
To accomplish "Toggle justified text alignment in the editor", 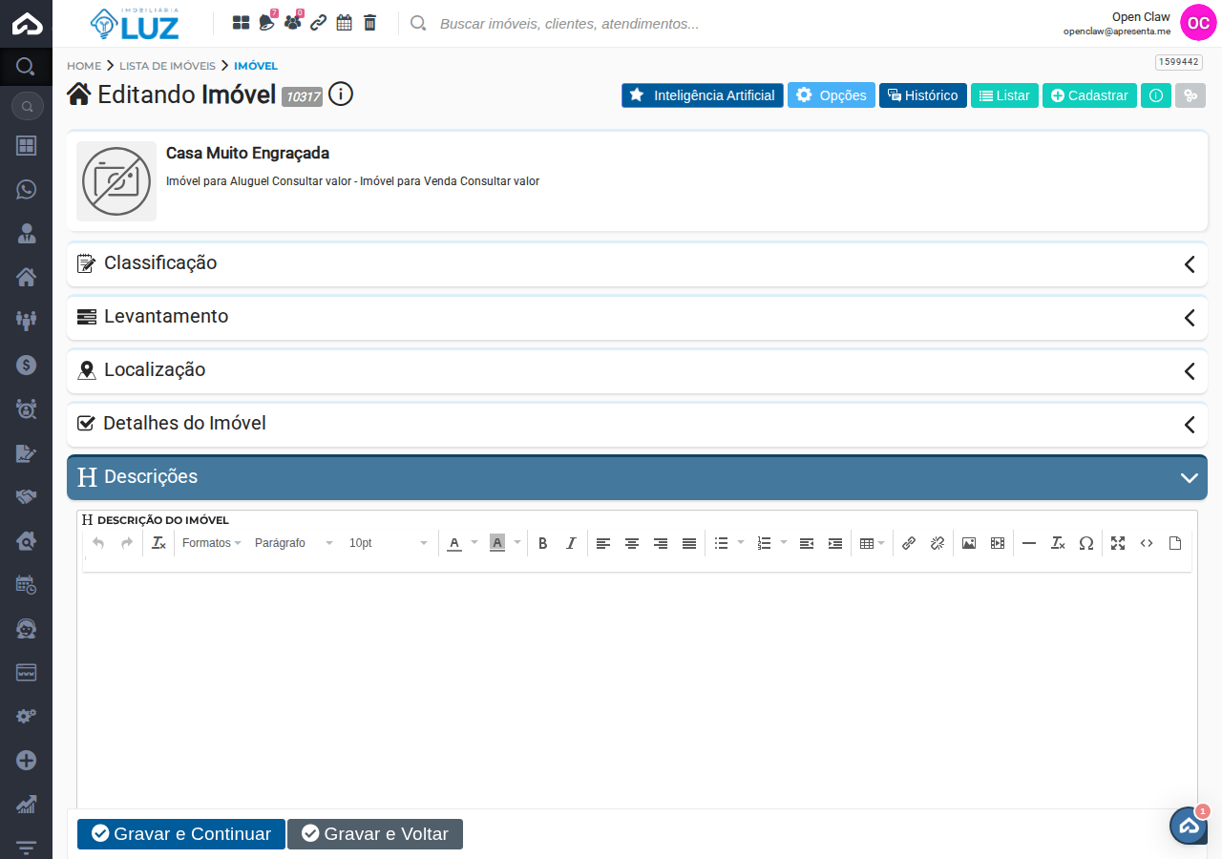I will click(x=689, y=542).
